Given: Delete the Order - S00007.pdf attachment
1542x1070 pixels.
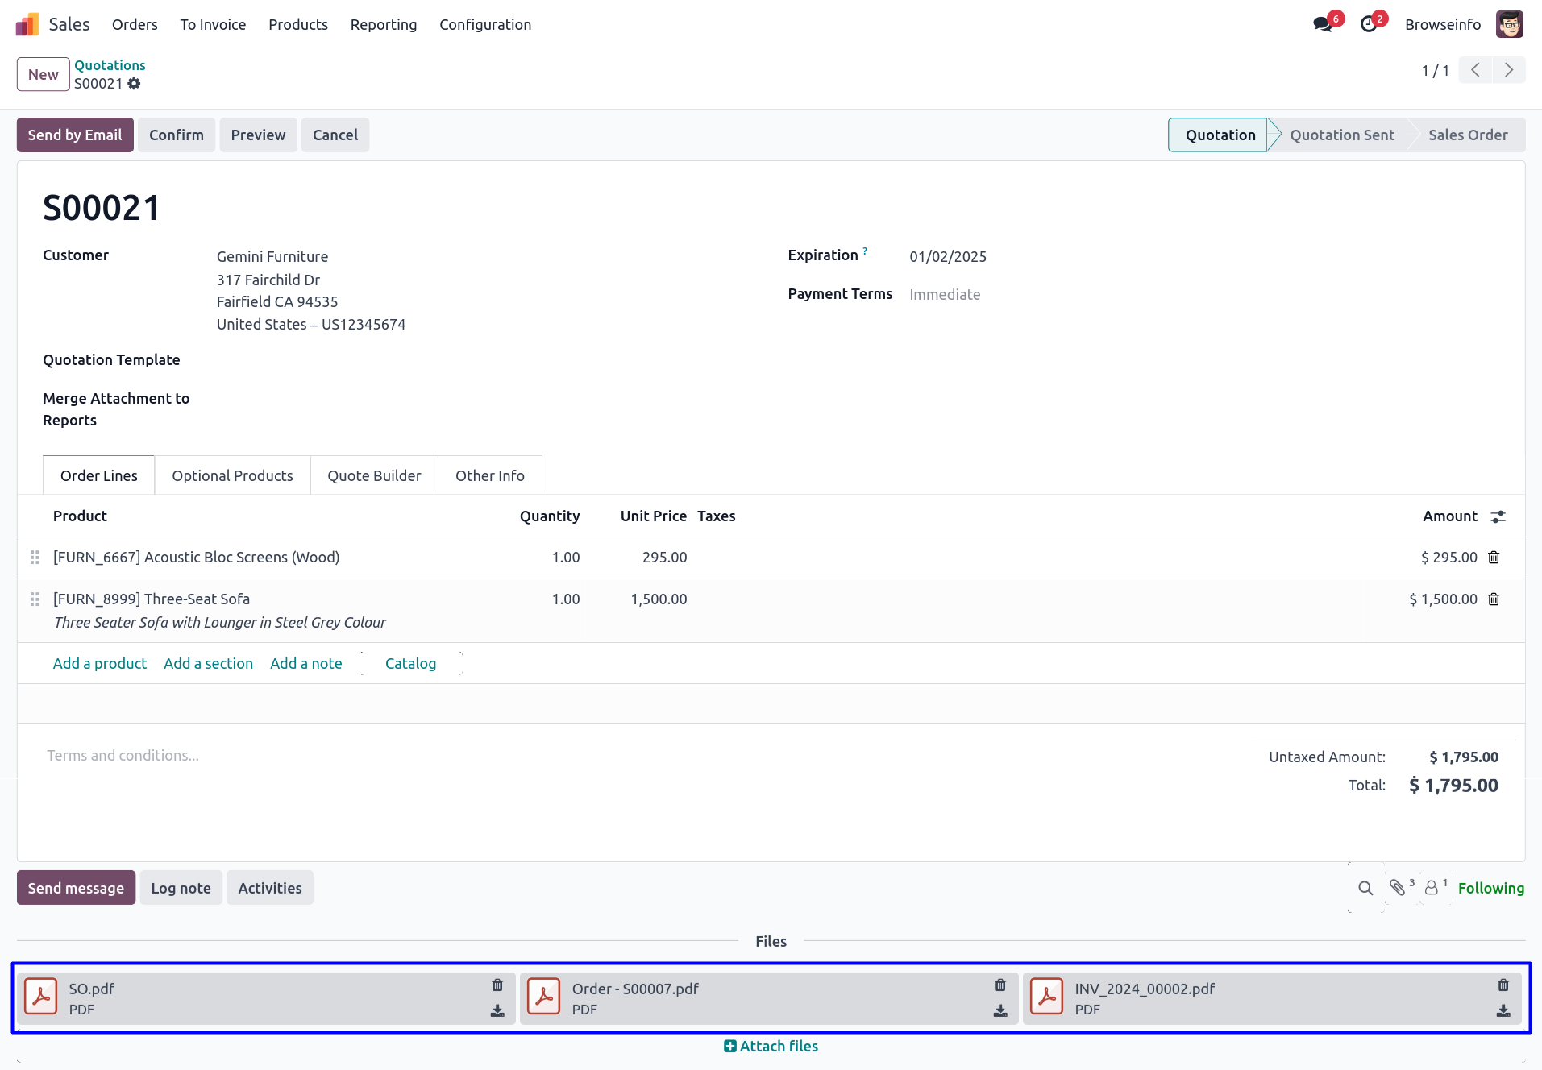Looking at the screenshot, I should pos(1000,985).
